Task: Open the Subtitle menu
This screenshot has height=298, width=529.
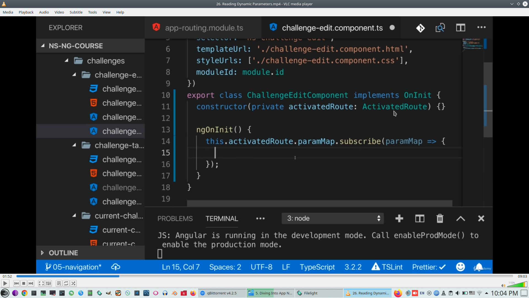Action: [x=76, y=12]
